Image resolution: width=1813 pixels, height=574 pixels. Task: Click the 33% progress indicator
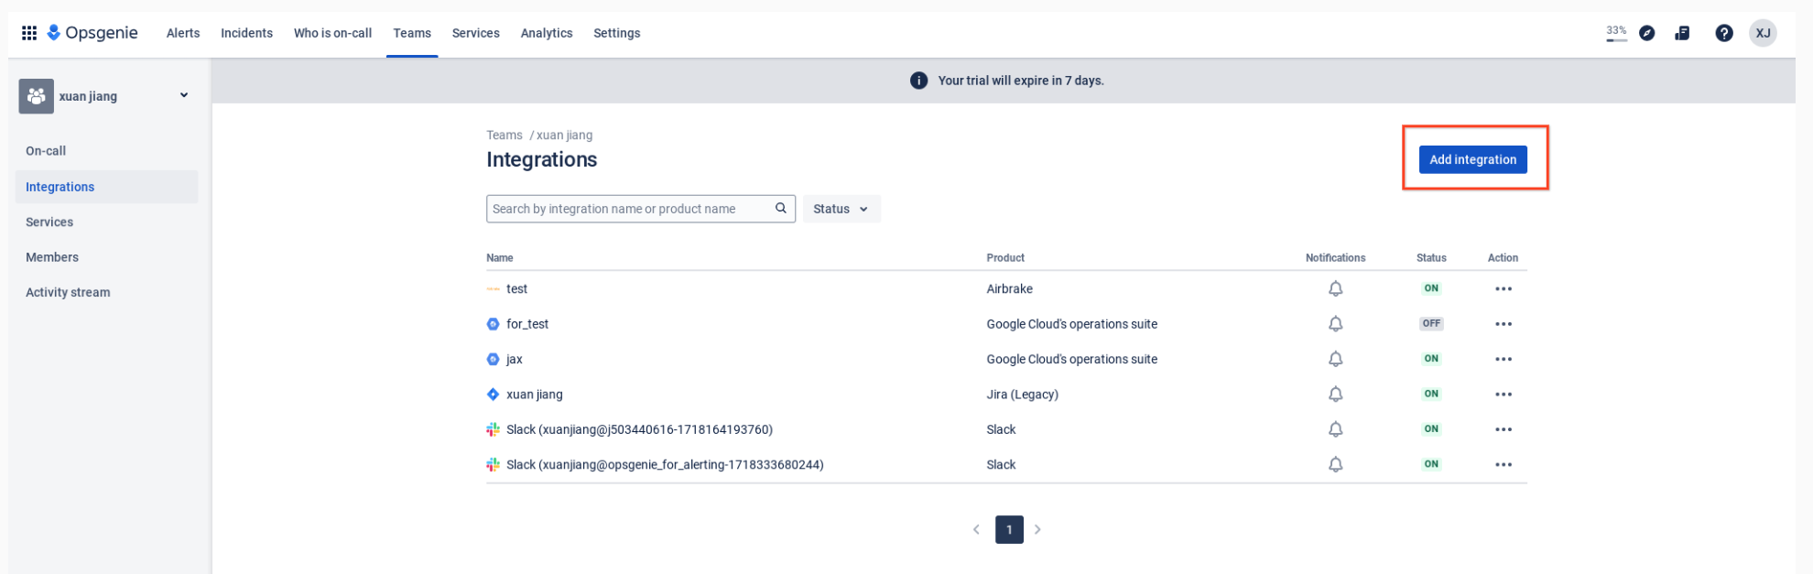[1616, 33]
